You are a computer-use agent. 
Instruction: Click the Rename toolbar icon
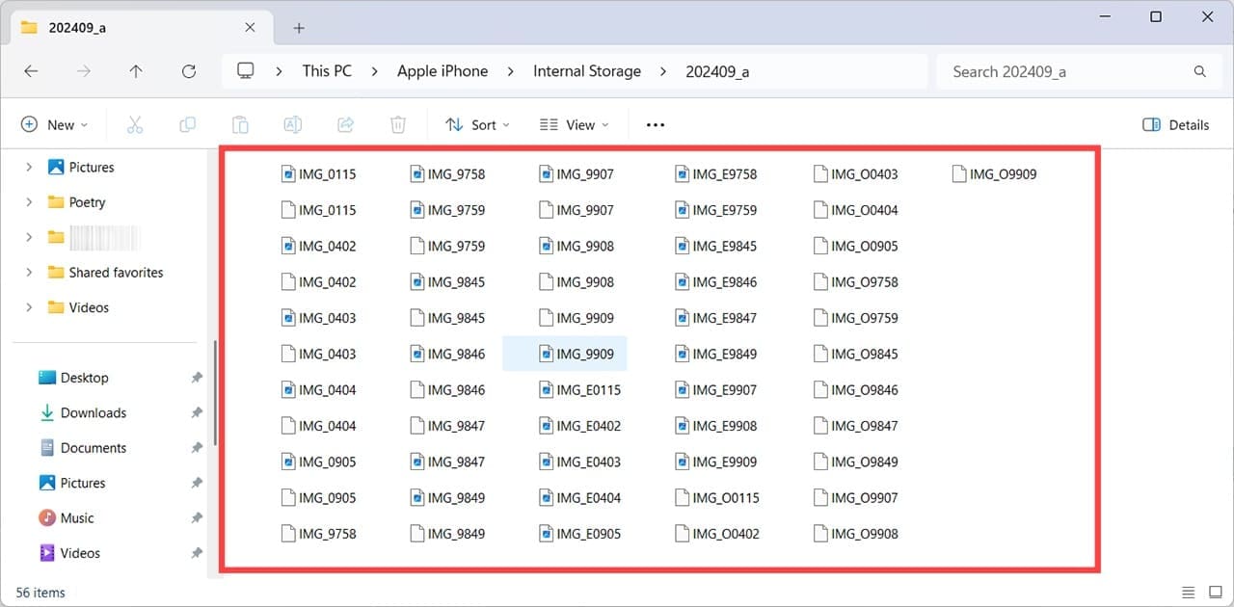[293, 124]
